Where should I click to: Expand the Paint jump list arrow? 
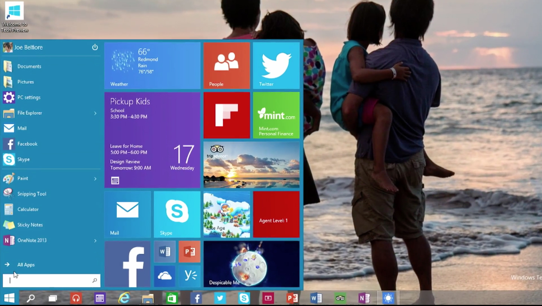point(95,179)
